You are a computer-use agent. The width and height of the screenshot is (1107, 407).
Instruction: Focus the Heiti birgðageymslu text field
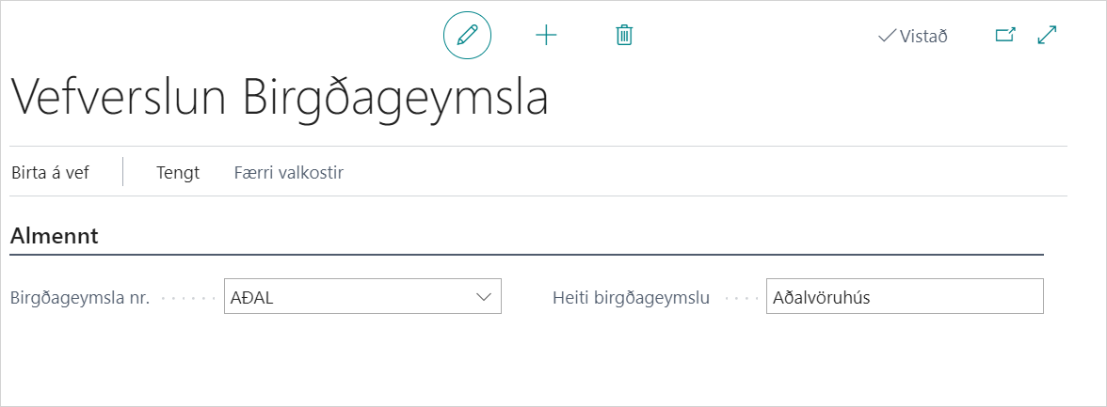904,297
